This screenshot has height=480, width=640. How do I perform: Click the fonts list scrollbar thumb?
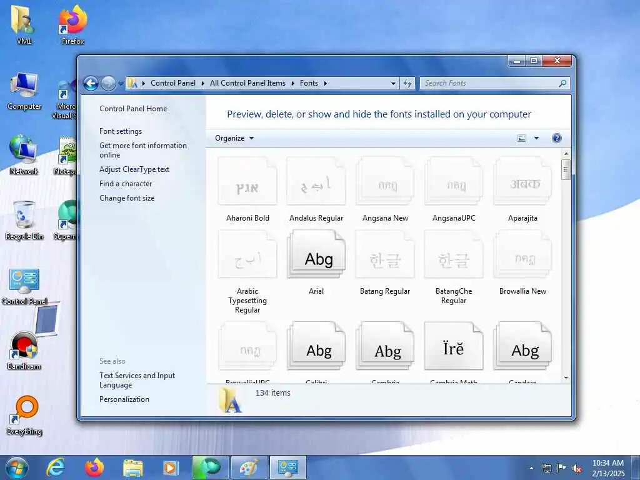[566, 169]
